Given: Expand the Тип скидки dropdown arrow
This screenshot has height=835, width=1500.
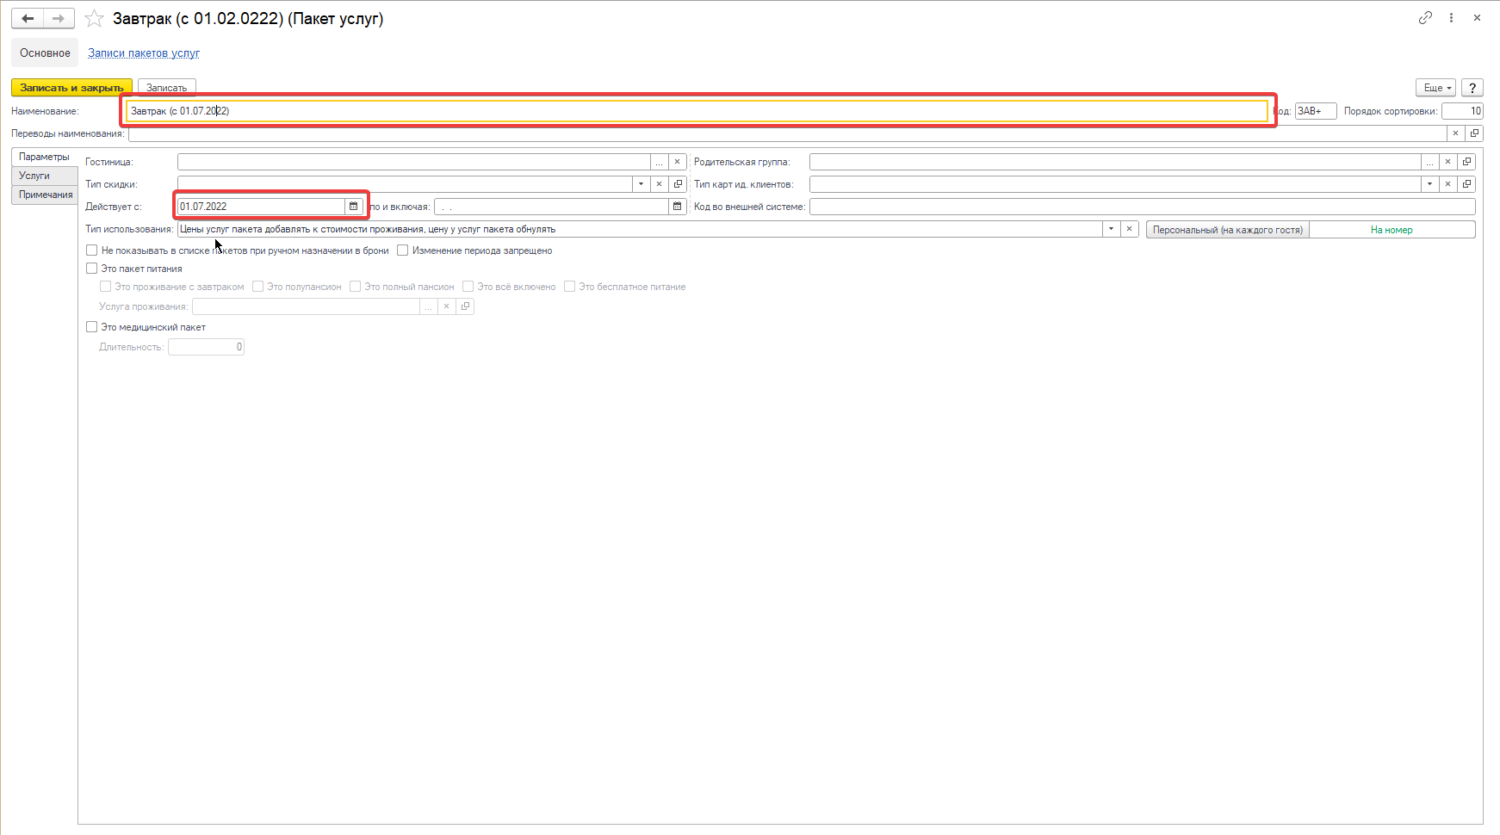Looking at the screenshot, I should coord(641,184).
